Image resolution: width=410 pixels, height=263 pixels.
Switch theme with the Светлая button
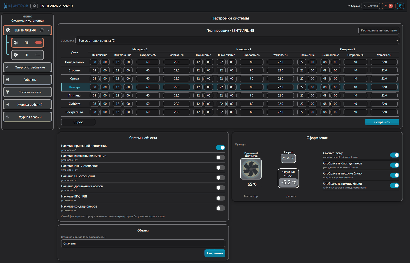click(371, 6)
